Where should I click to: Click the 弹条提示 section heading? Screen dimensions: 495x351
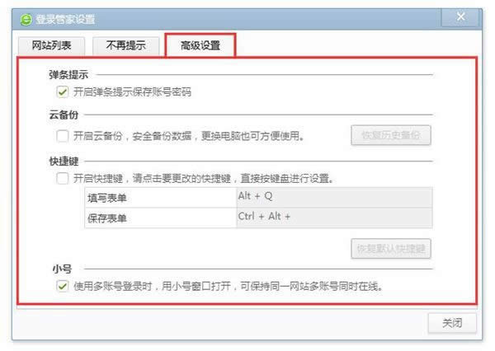pyautogui.click(x=68, y=75)
